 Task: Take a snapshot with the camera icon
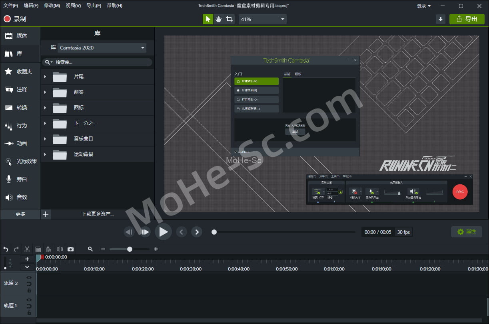pos(70,249)
